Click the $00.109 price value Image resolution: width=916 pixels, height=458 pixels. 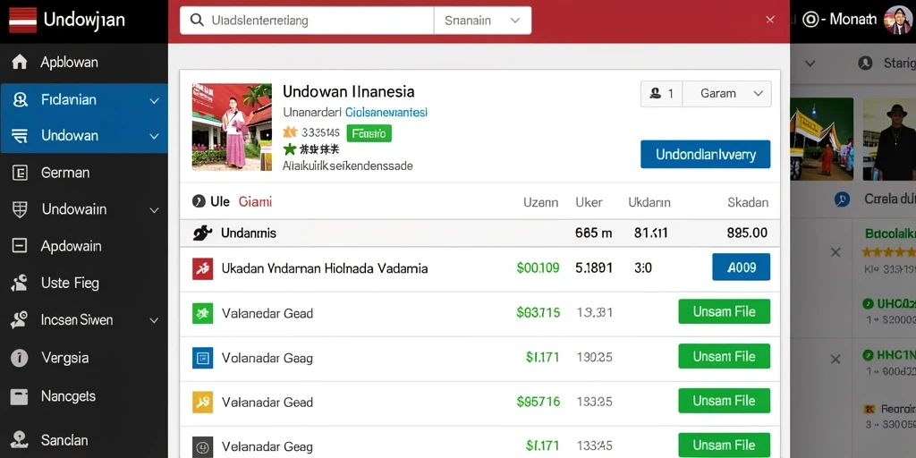coord(538,268)
